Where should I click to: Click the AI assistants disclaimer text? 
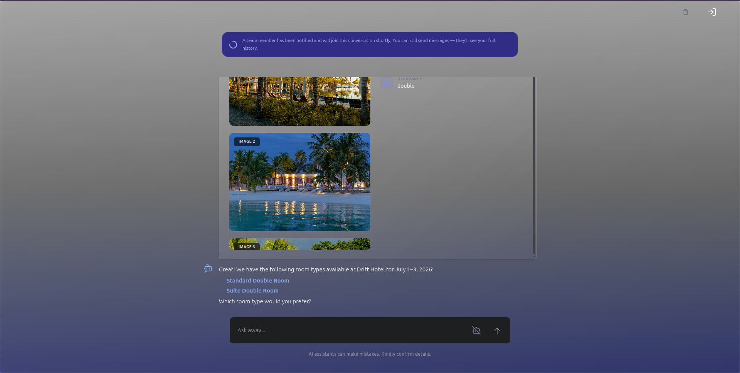click(x=370, y=354)
